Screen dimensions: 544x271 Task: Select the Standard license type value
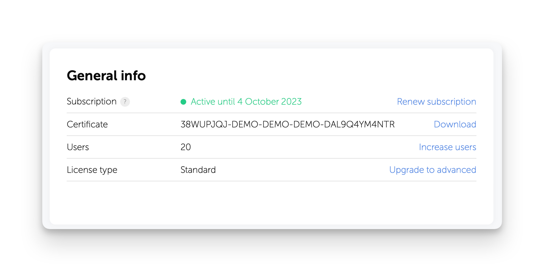(198, 170)
